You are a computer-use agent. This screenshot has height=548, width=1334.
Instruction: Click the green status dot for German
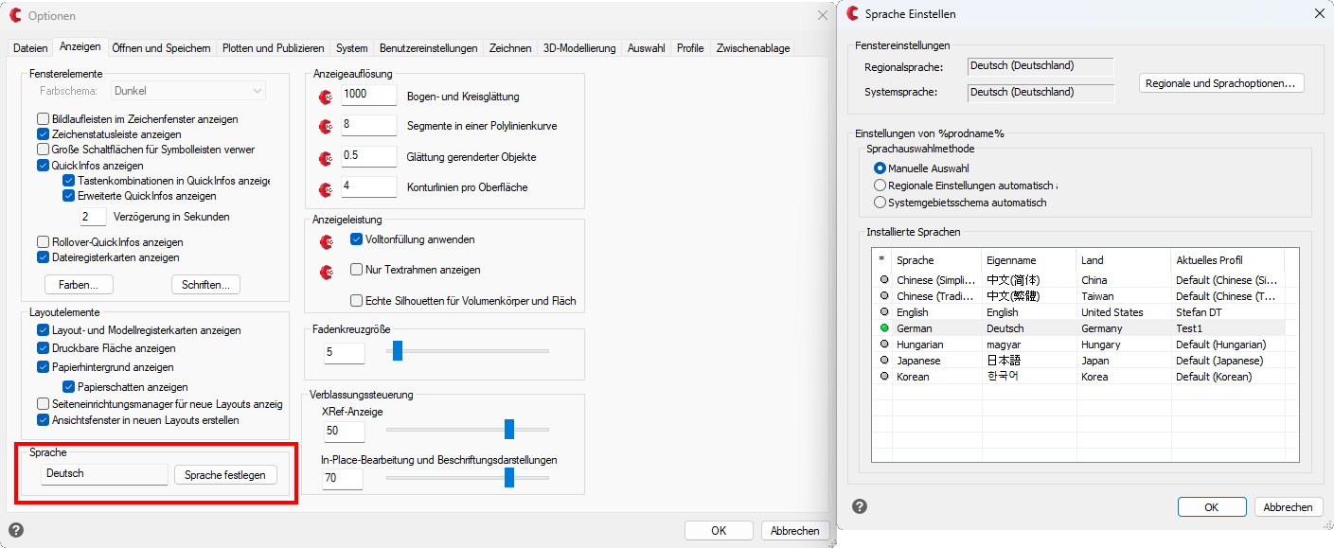pyautogui.click(x=883, y=328)
